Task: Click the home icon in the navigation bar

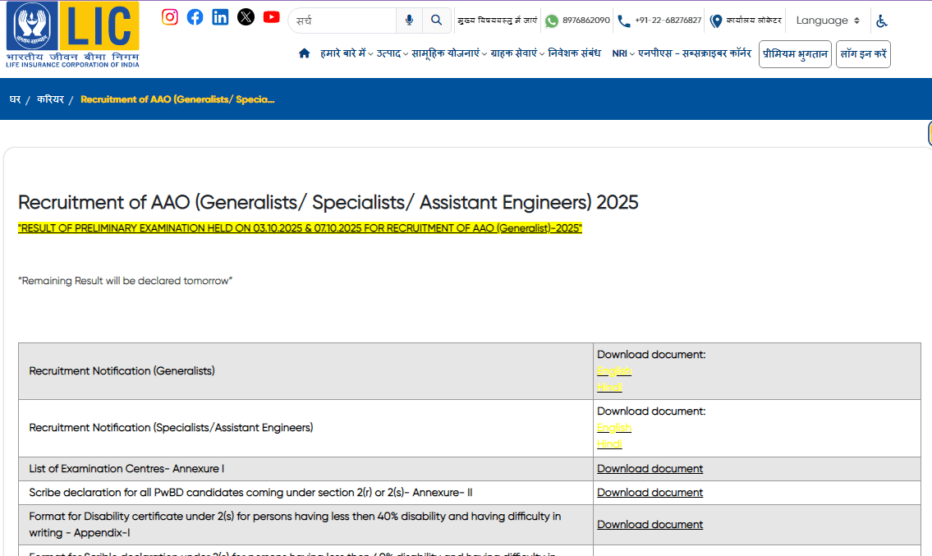Action: click(304, 52)
